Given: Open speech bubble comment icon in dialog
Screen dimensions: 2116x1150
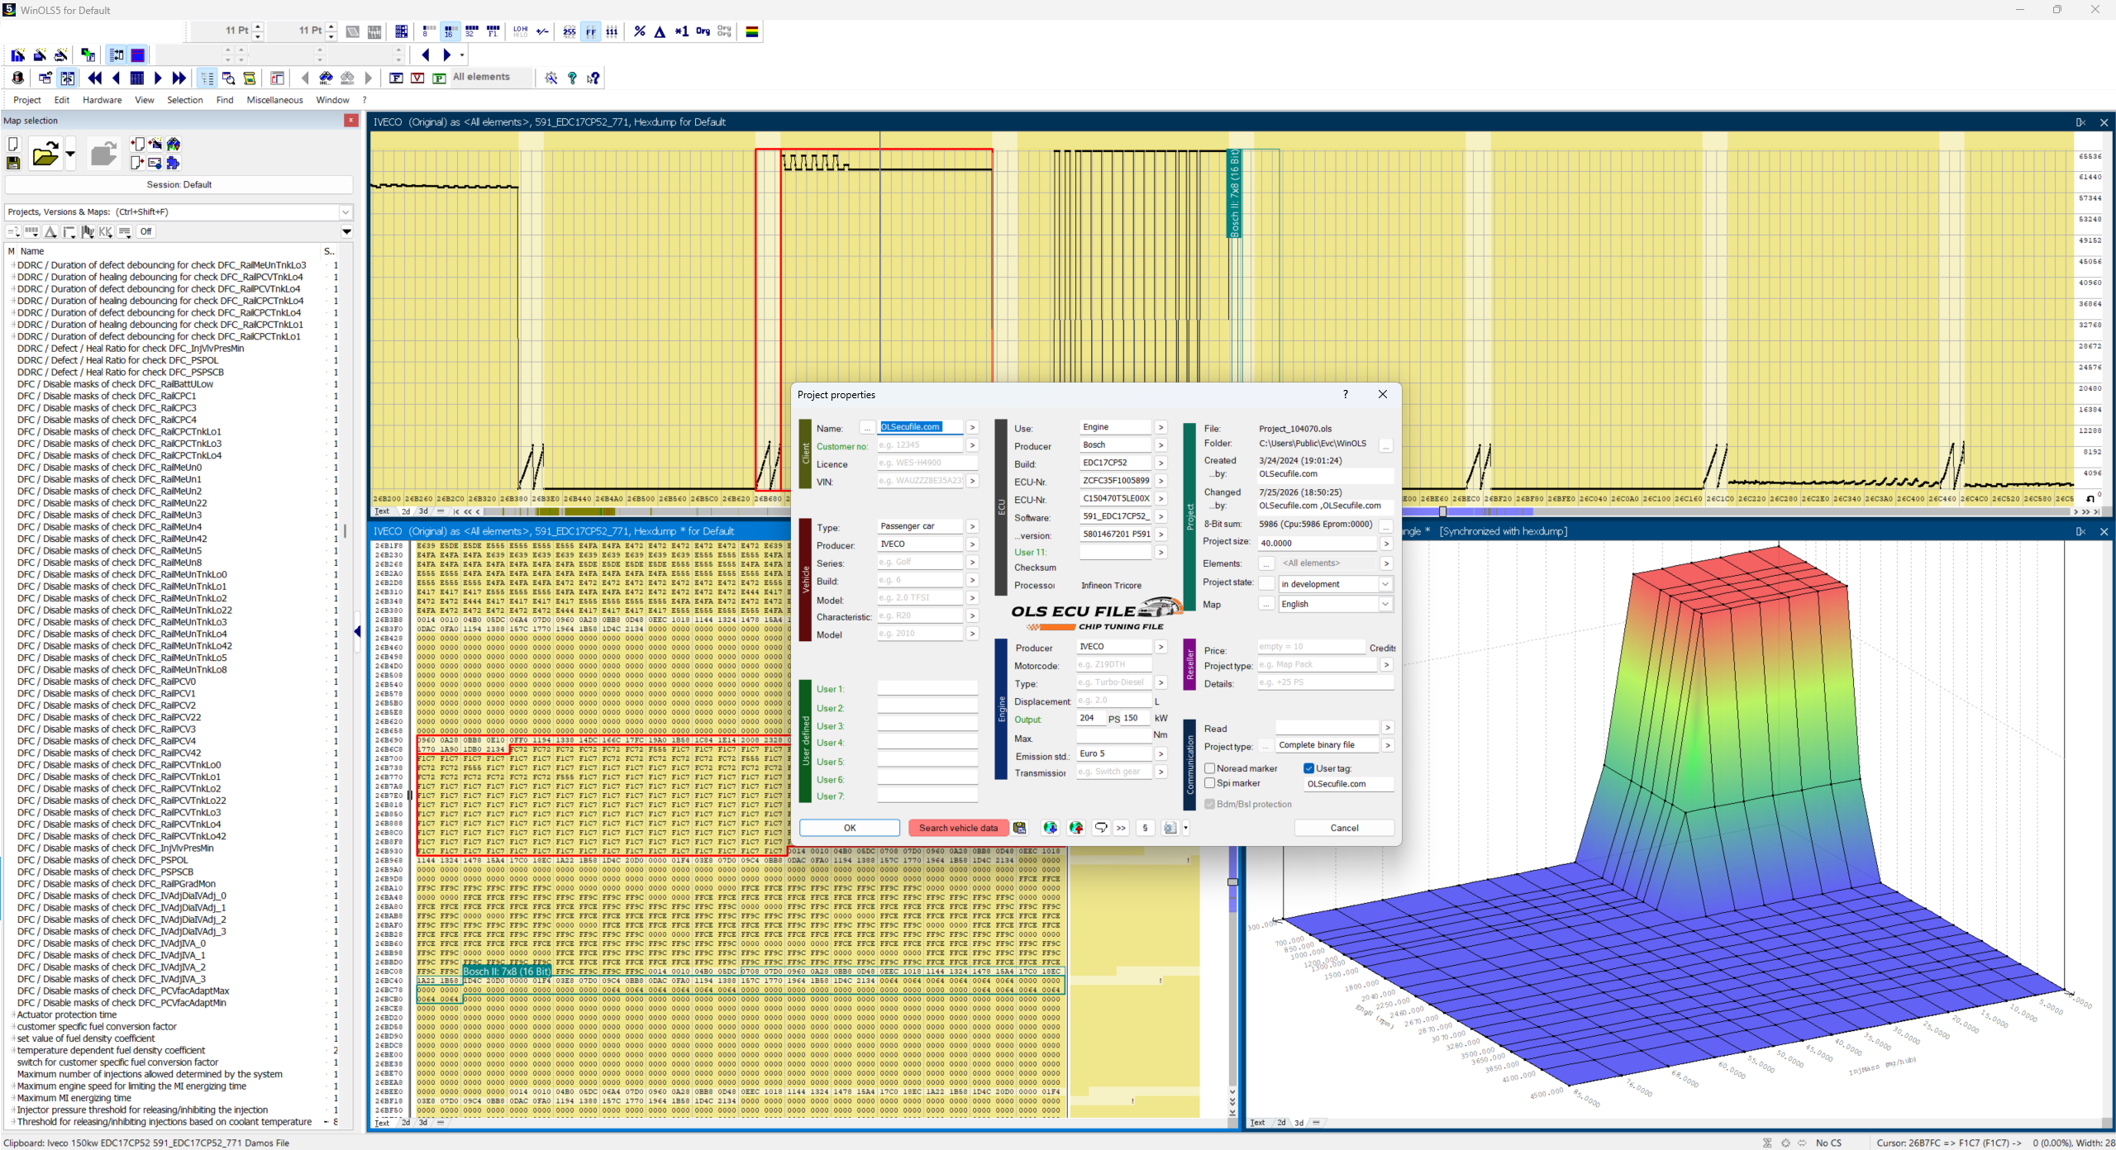Looking at the screenshot, I should pyautogui.click(x=1101, y=828).
